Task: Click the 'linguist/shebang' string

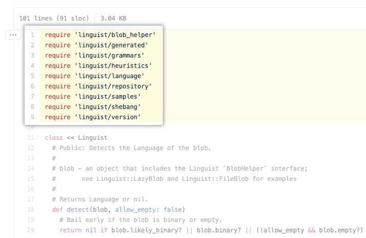Action: click(107, 107)
